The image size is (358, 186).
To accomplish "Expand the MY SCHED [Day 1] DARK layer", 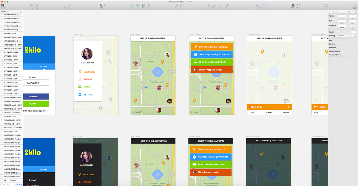I will click(x=2, y=37).
